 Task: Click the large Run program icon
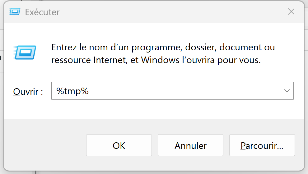point(25,53)
